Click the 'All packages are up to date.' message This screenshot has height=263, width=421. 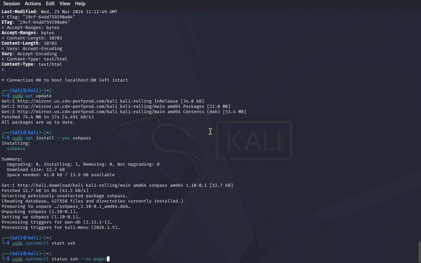(x=38, y=122)
